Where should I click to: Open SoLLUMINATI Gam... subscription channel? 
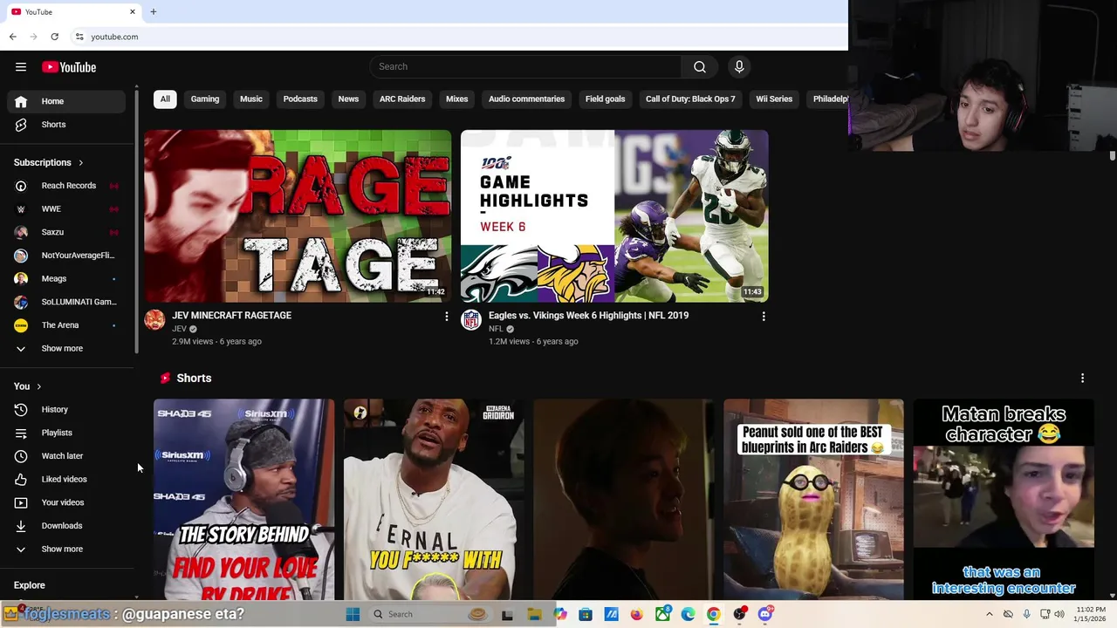66,302
